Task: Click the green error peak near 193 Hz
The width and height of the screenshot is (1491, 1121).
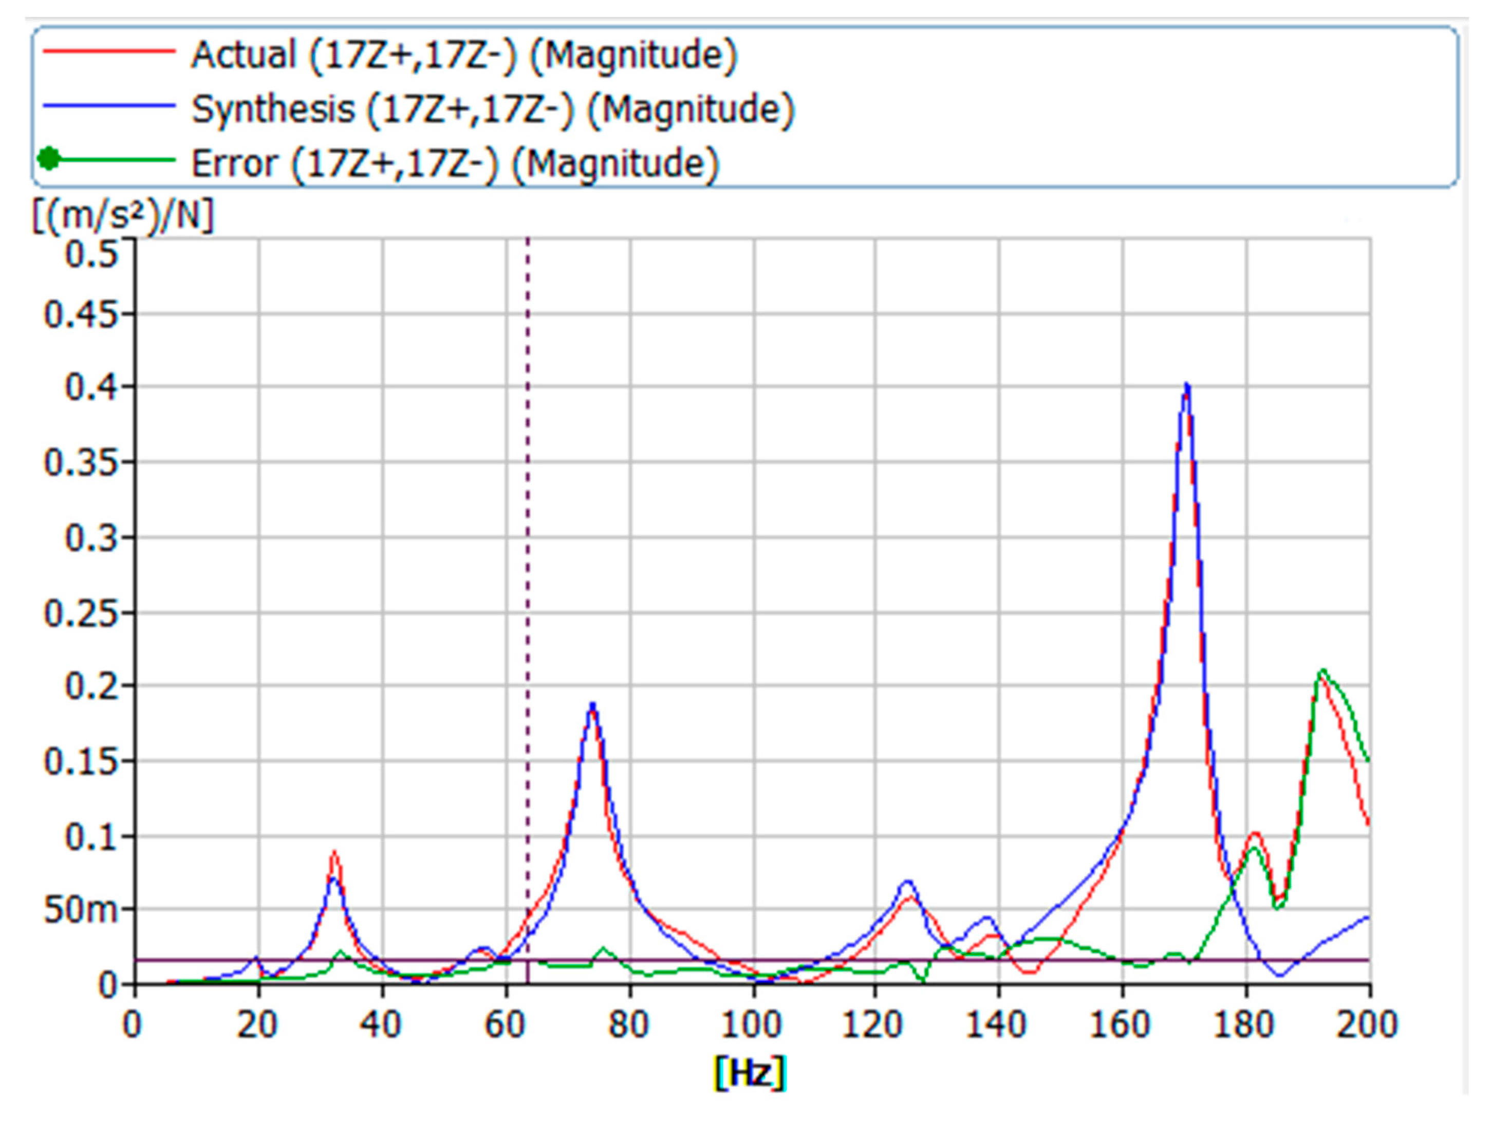Action: [1322, 671]
